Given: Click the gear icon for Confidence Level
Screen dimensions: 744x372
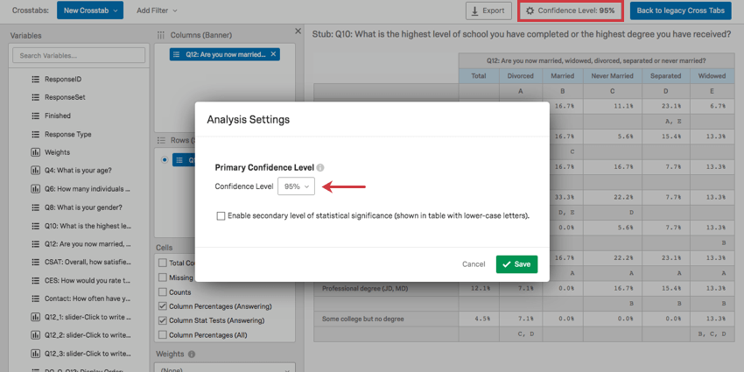Looking at the screenshot, I should 530,11.
